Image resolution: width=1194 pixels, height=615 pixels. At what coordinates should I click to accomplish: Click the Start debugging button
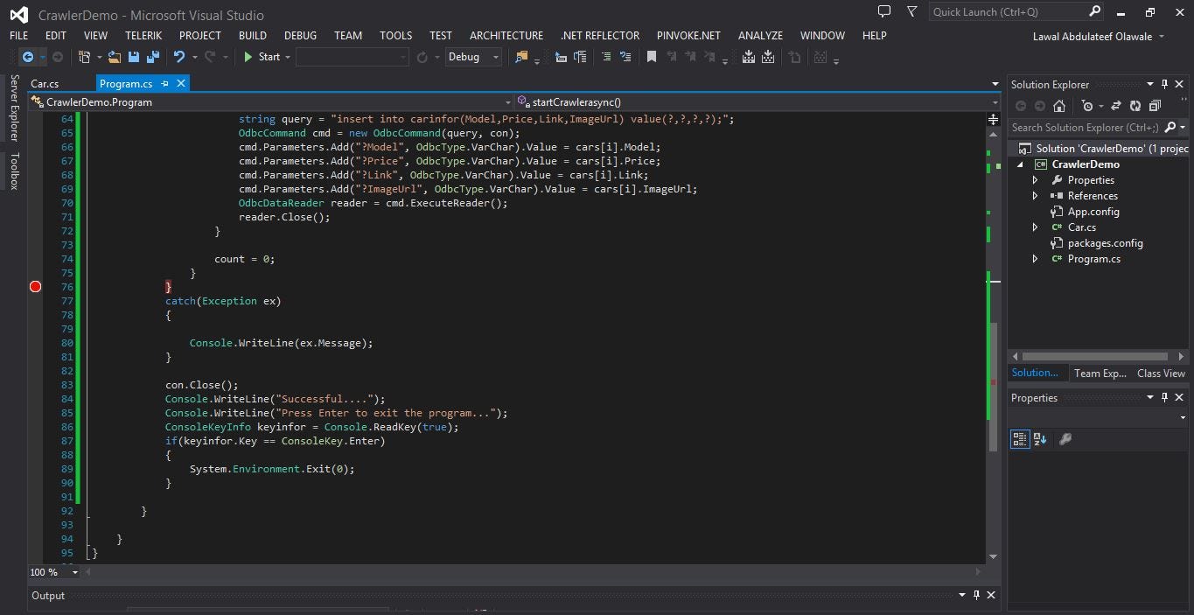pyautogui.click(x=262, y=57)
